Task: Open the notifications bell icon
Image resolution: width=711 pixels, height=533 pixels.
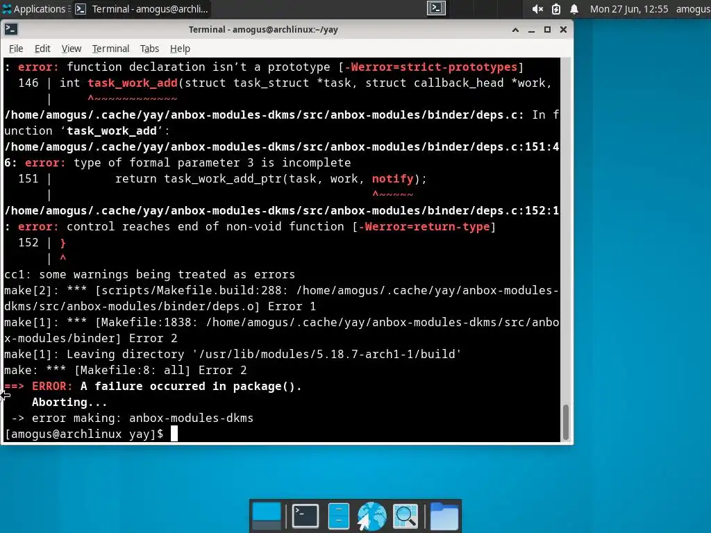Action: click(x=574, y=8)
